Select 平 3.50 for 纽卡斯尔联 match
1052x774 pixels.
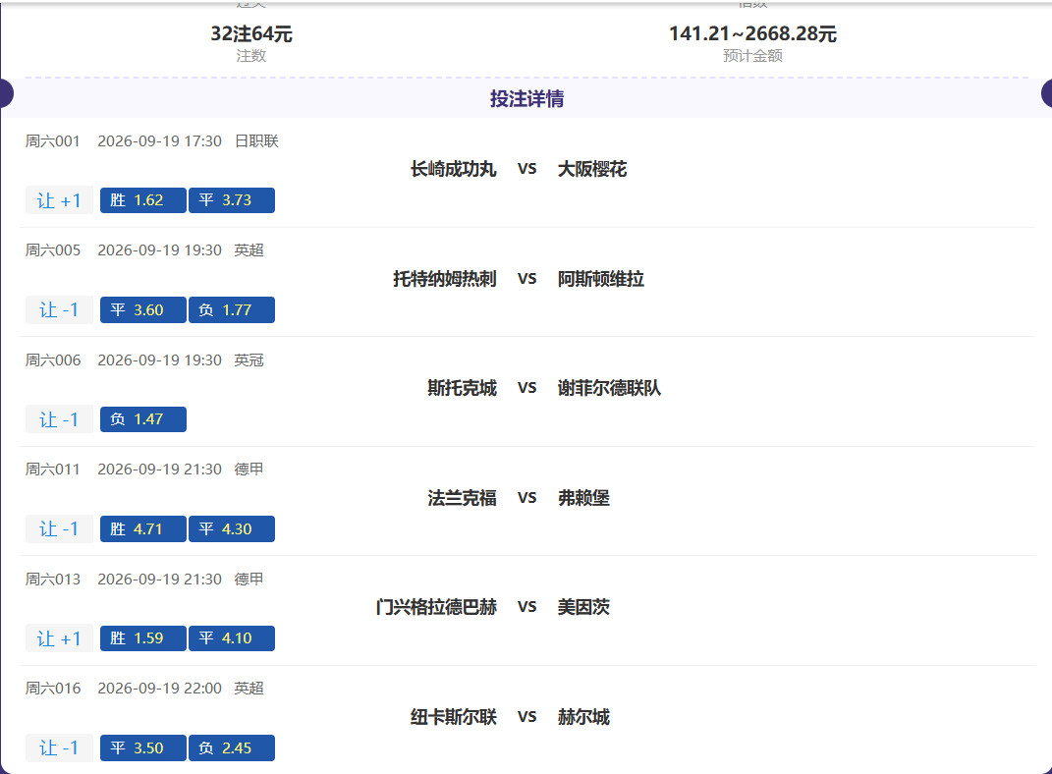tap(142, 747)
